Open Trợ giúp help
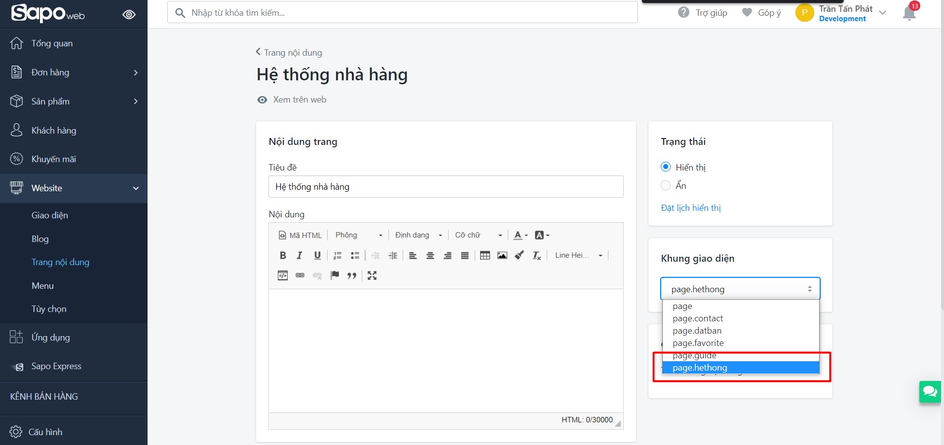 click(703, 13)
